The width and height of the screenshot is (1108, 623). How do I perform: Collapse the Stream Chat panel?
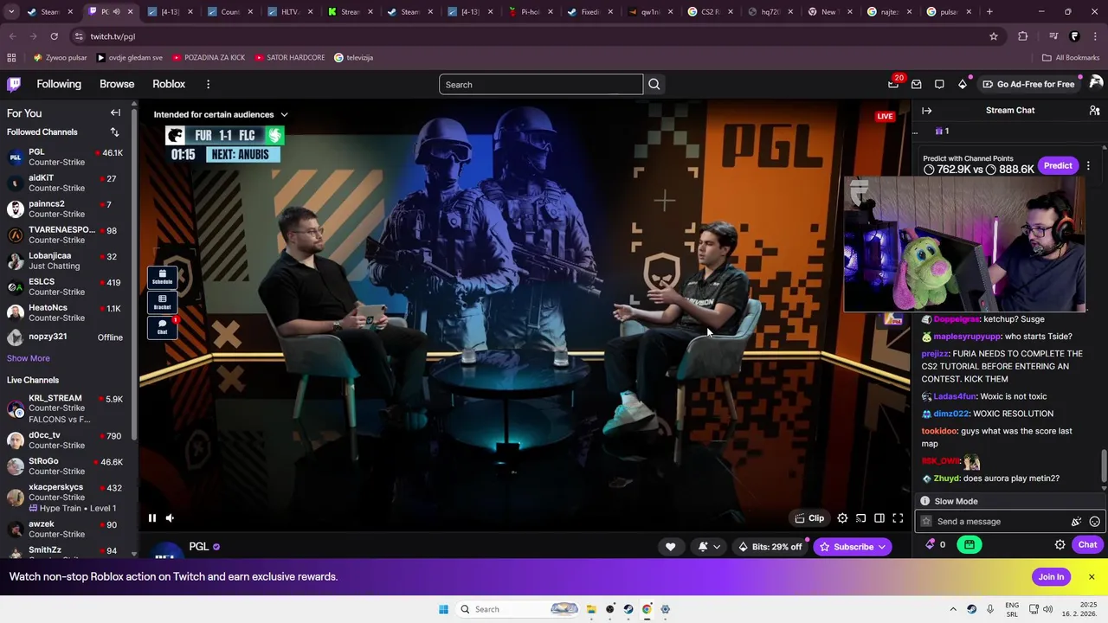click(926, 110)
